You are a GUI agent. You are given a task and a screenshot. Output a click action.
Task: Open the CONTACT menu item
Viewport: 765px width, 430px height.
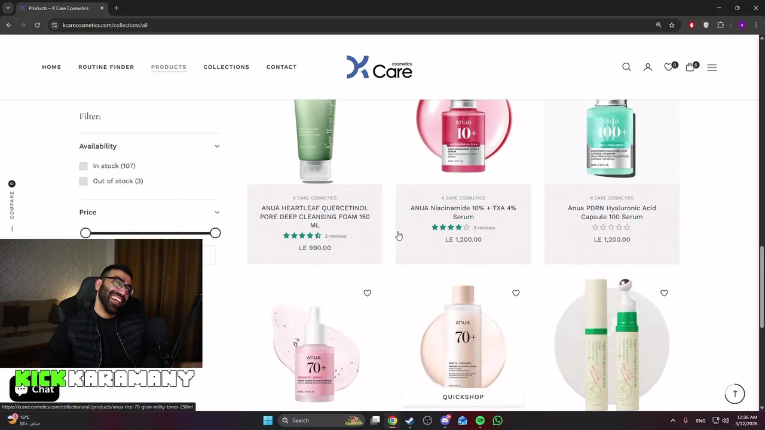click(x=281, y=67)
